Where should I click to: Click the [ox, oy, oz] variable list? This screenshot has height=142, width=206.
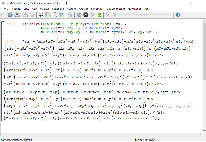141,32
